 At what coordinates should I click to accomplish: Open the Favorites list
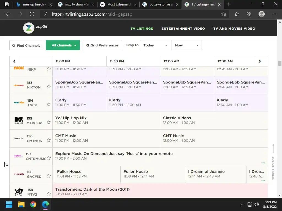(x=237, y=14)
